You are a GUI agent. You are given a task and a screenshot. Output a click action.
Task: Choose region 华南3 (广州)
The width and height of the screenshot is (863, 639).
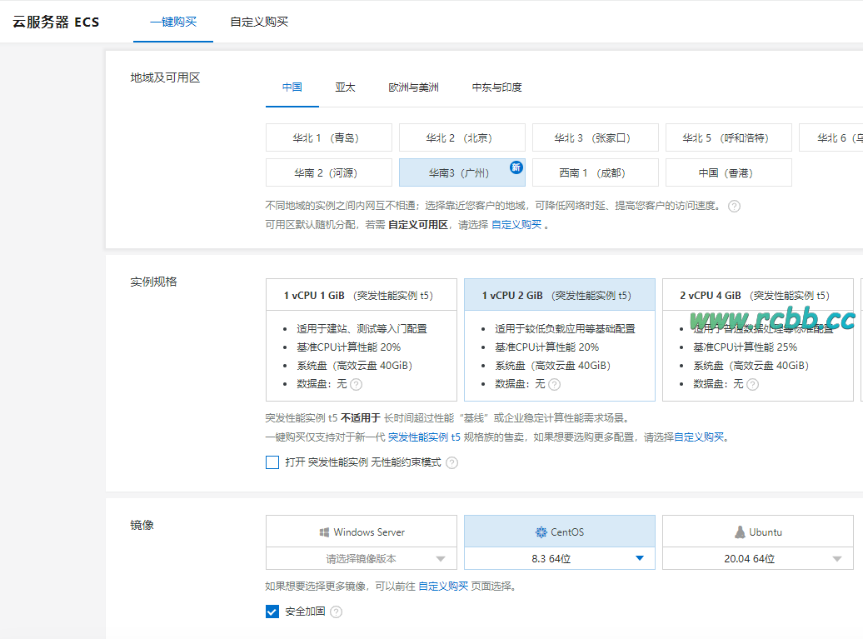[461, 172]
